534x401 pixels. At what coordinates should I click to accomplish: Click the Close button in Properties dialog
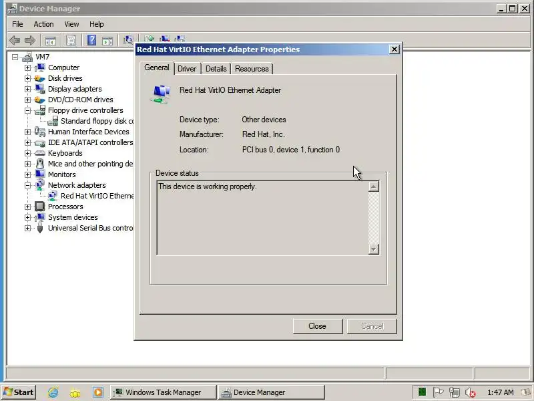coord(318,326)
